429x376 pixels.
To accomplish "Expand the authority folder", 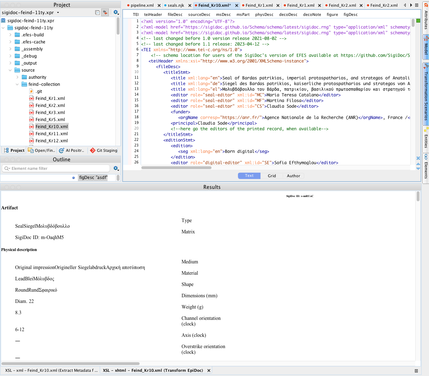I will click(18, 77).
